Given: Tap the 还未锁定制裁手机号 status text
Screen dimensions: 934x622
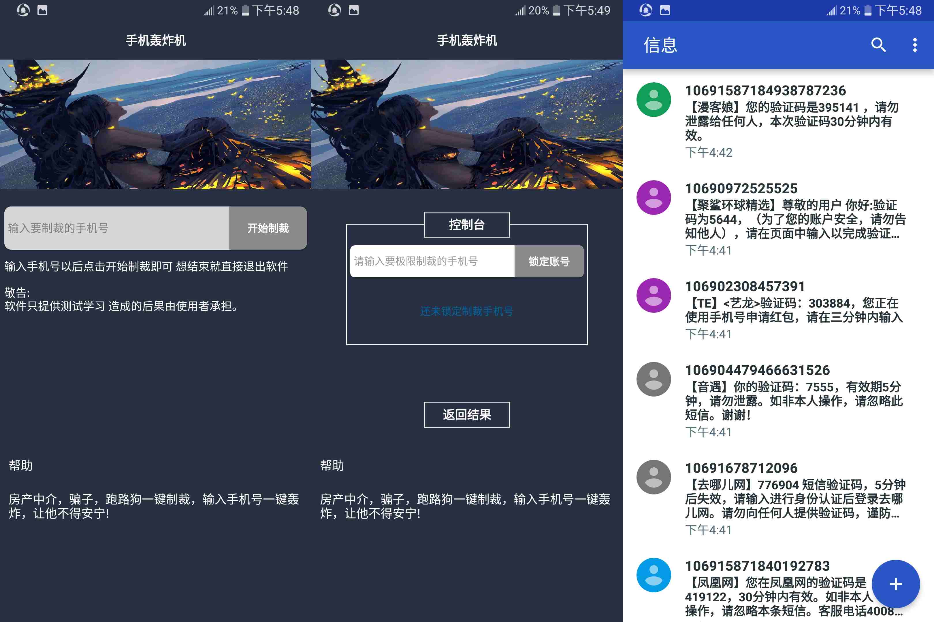Looking at the screenshot, I should (x=467, y=311).
